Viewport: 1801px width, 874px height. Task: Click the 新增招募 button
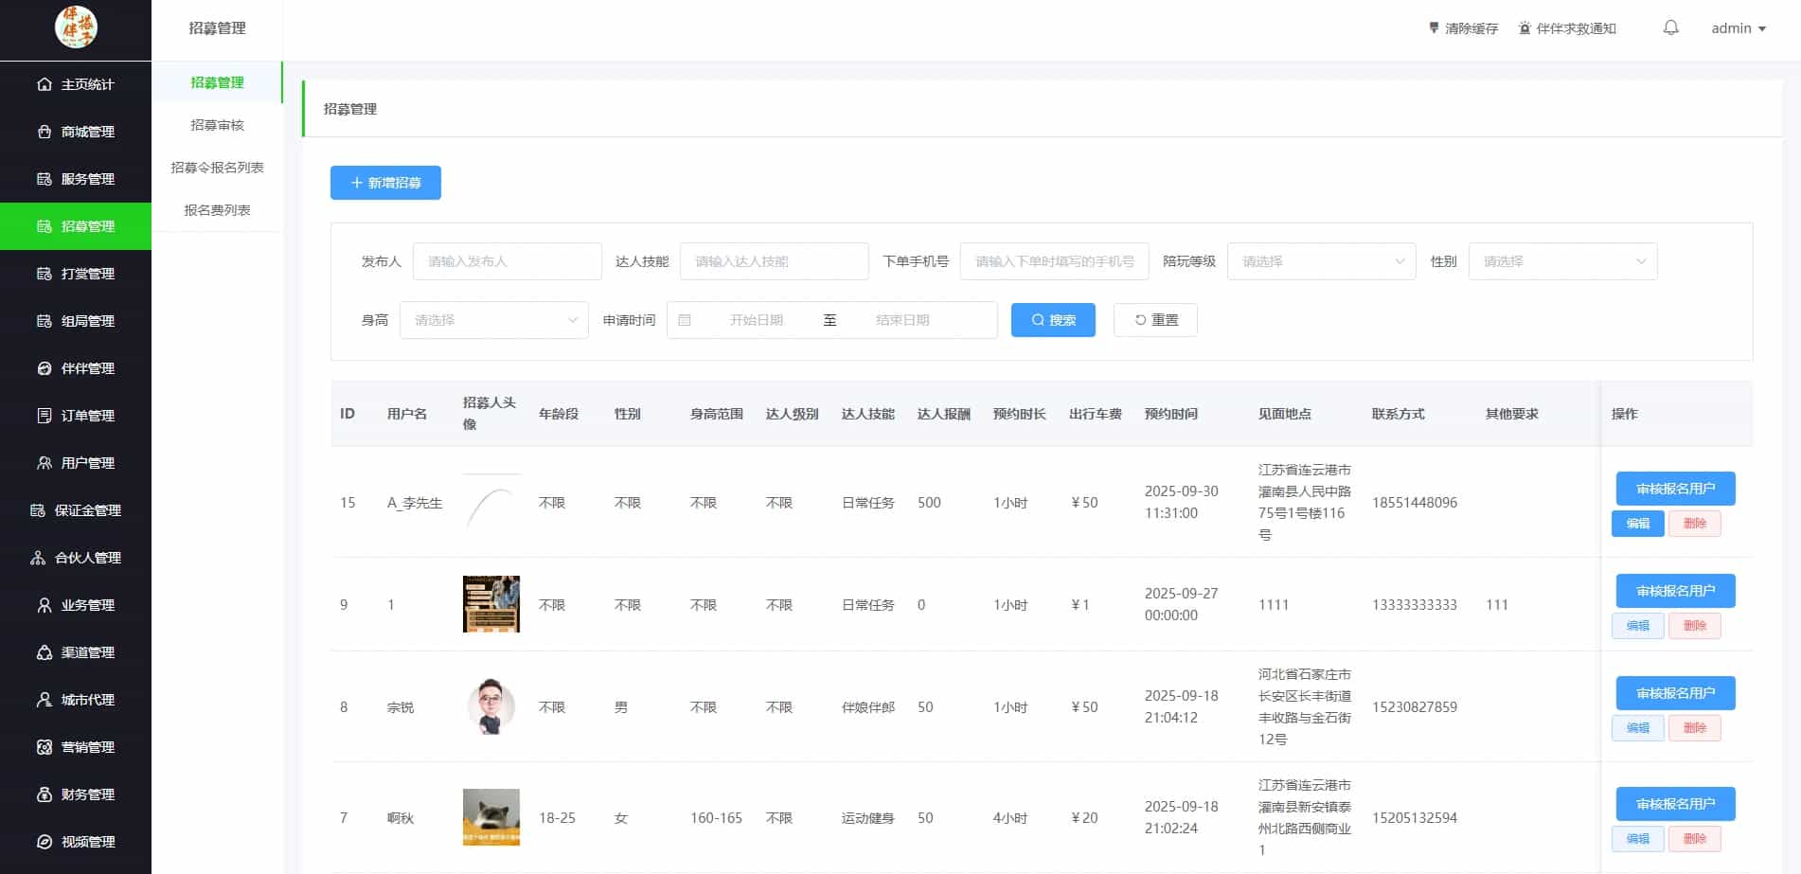pos(385,183)
